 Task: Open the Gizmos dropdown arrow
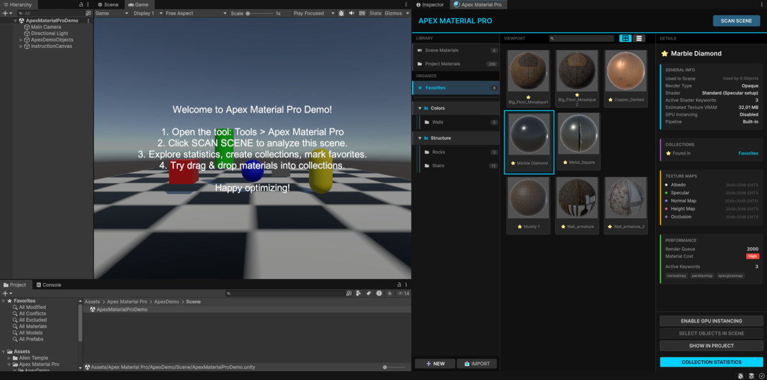[x=407, y=13]
